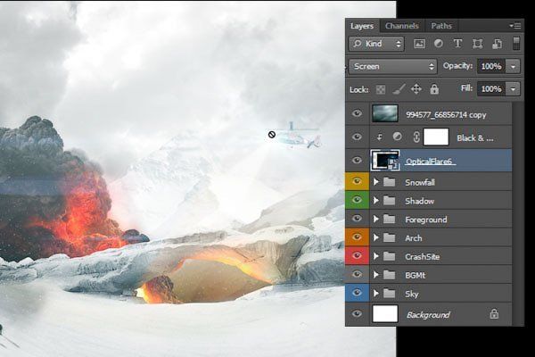
Task: Hide the Background layer
Action: 357,313
